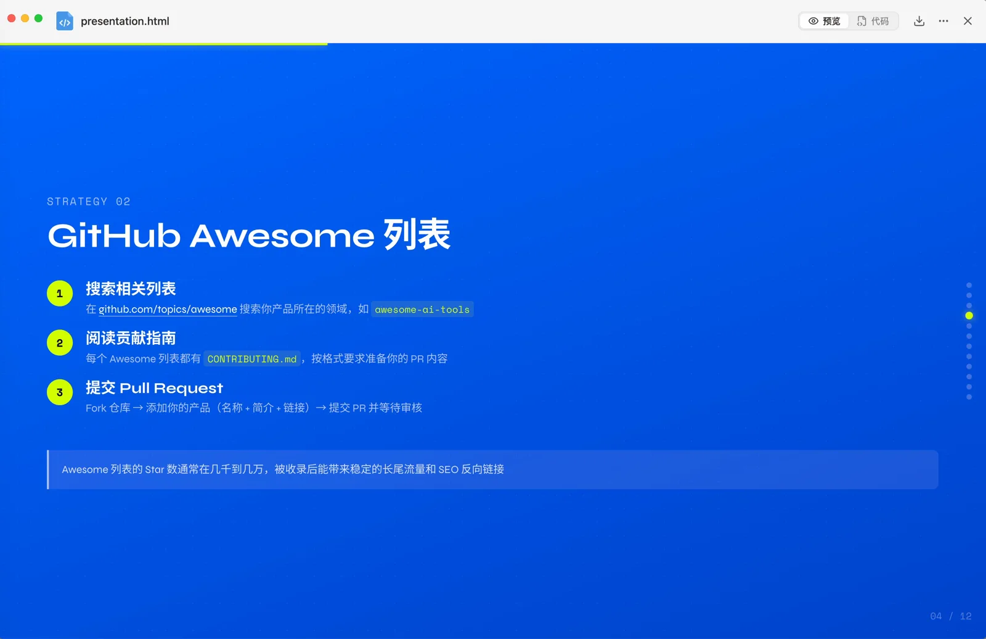Image resolution: width=986 pixels, height=639 pixels.
Task: Switch to 预览 preview tab
Action: click(825, 21)
